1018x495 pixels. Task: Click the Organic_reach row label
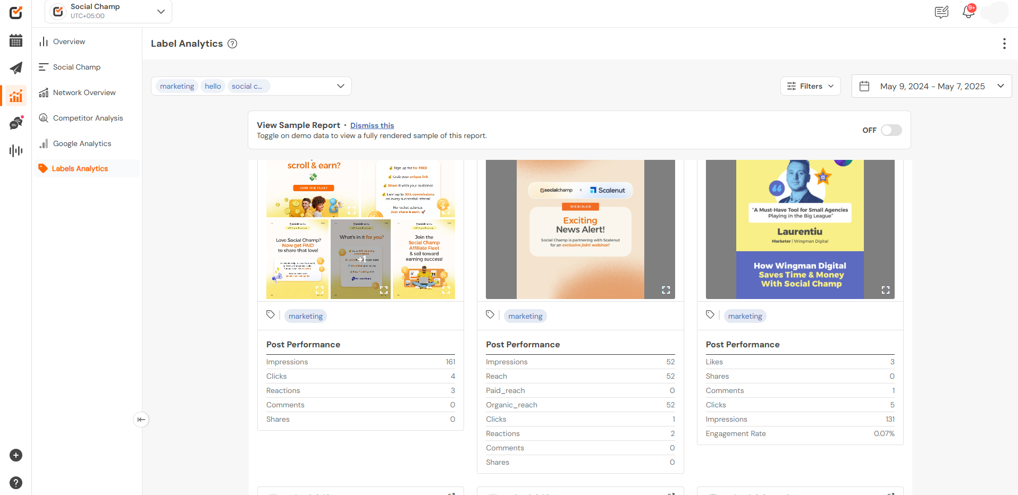pyautogui.click(x=511, y=405)
